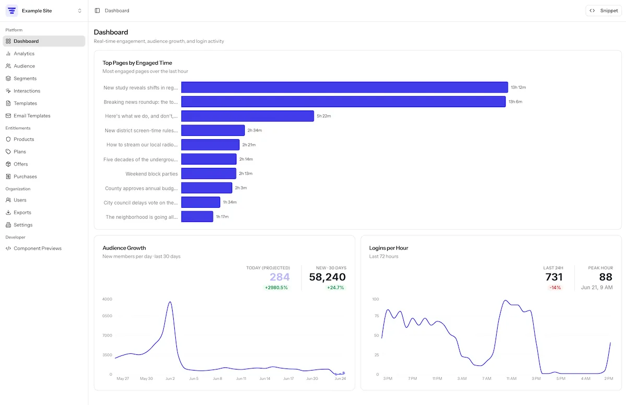Click the Top Pages by Engaged Time title
This screenshot has width=626, height=405.
pyautogui.click(x=137, y=63)
